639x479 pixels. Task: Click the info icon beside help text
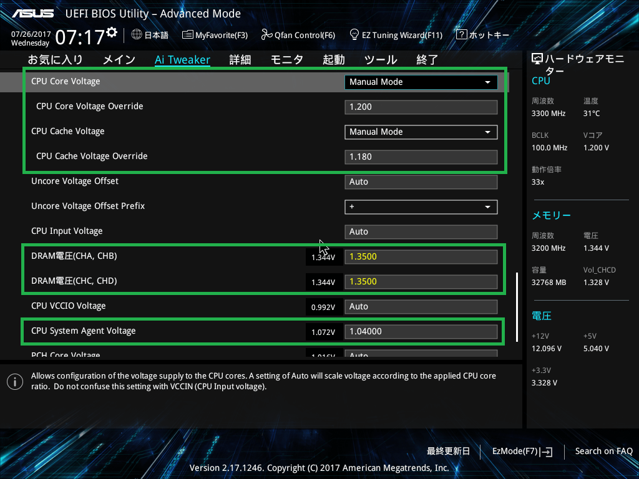[15, 382]
